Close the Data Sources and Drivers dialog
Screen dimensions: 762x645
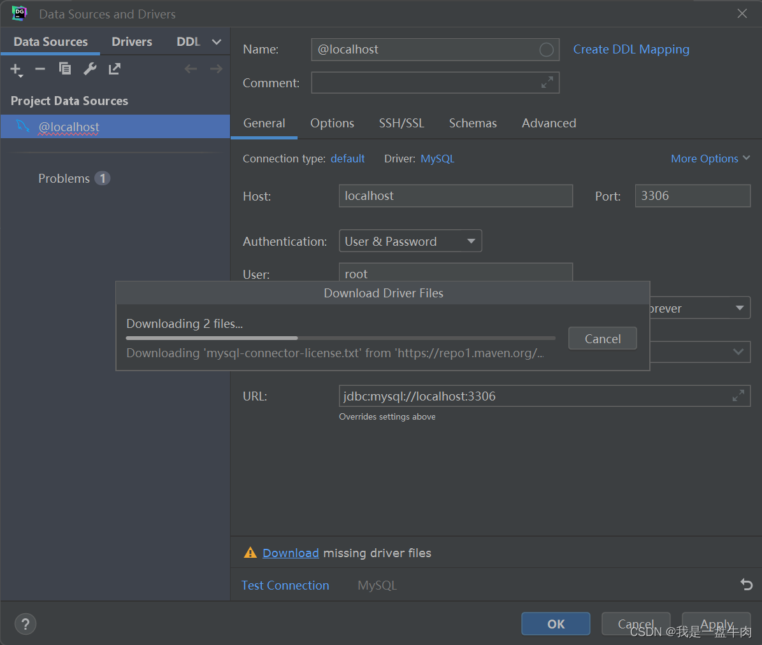point(742,13)
